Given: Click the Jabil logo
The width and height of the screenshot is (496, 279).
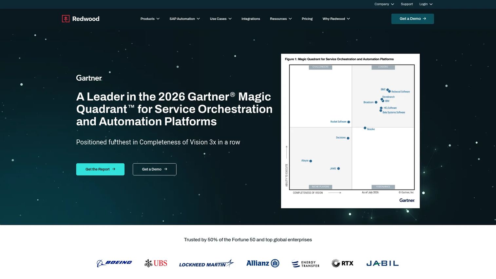Looking at the screenshot, I should [382, 263].
